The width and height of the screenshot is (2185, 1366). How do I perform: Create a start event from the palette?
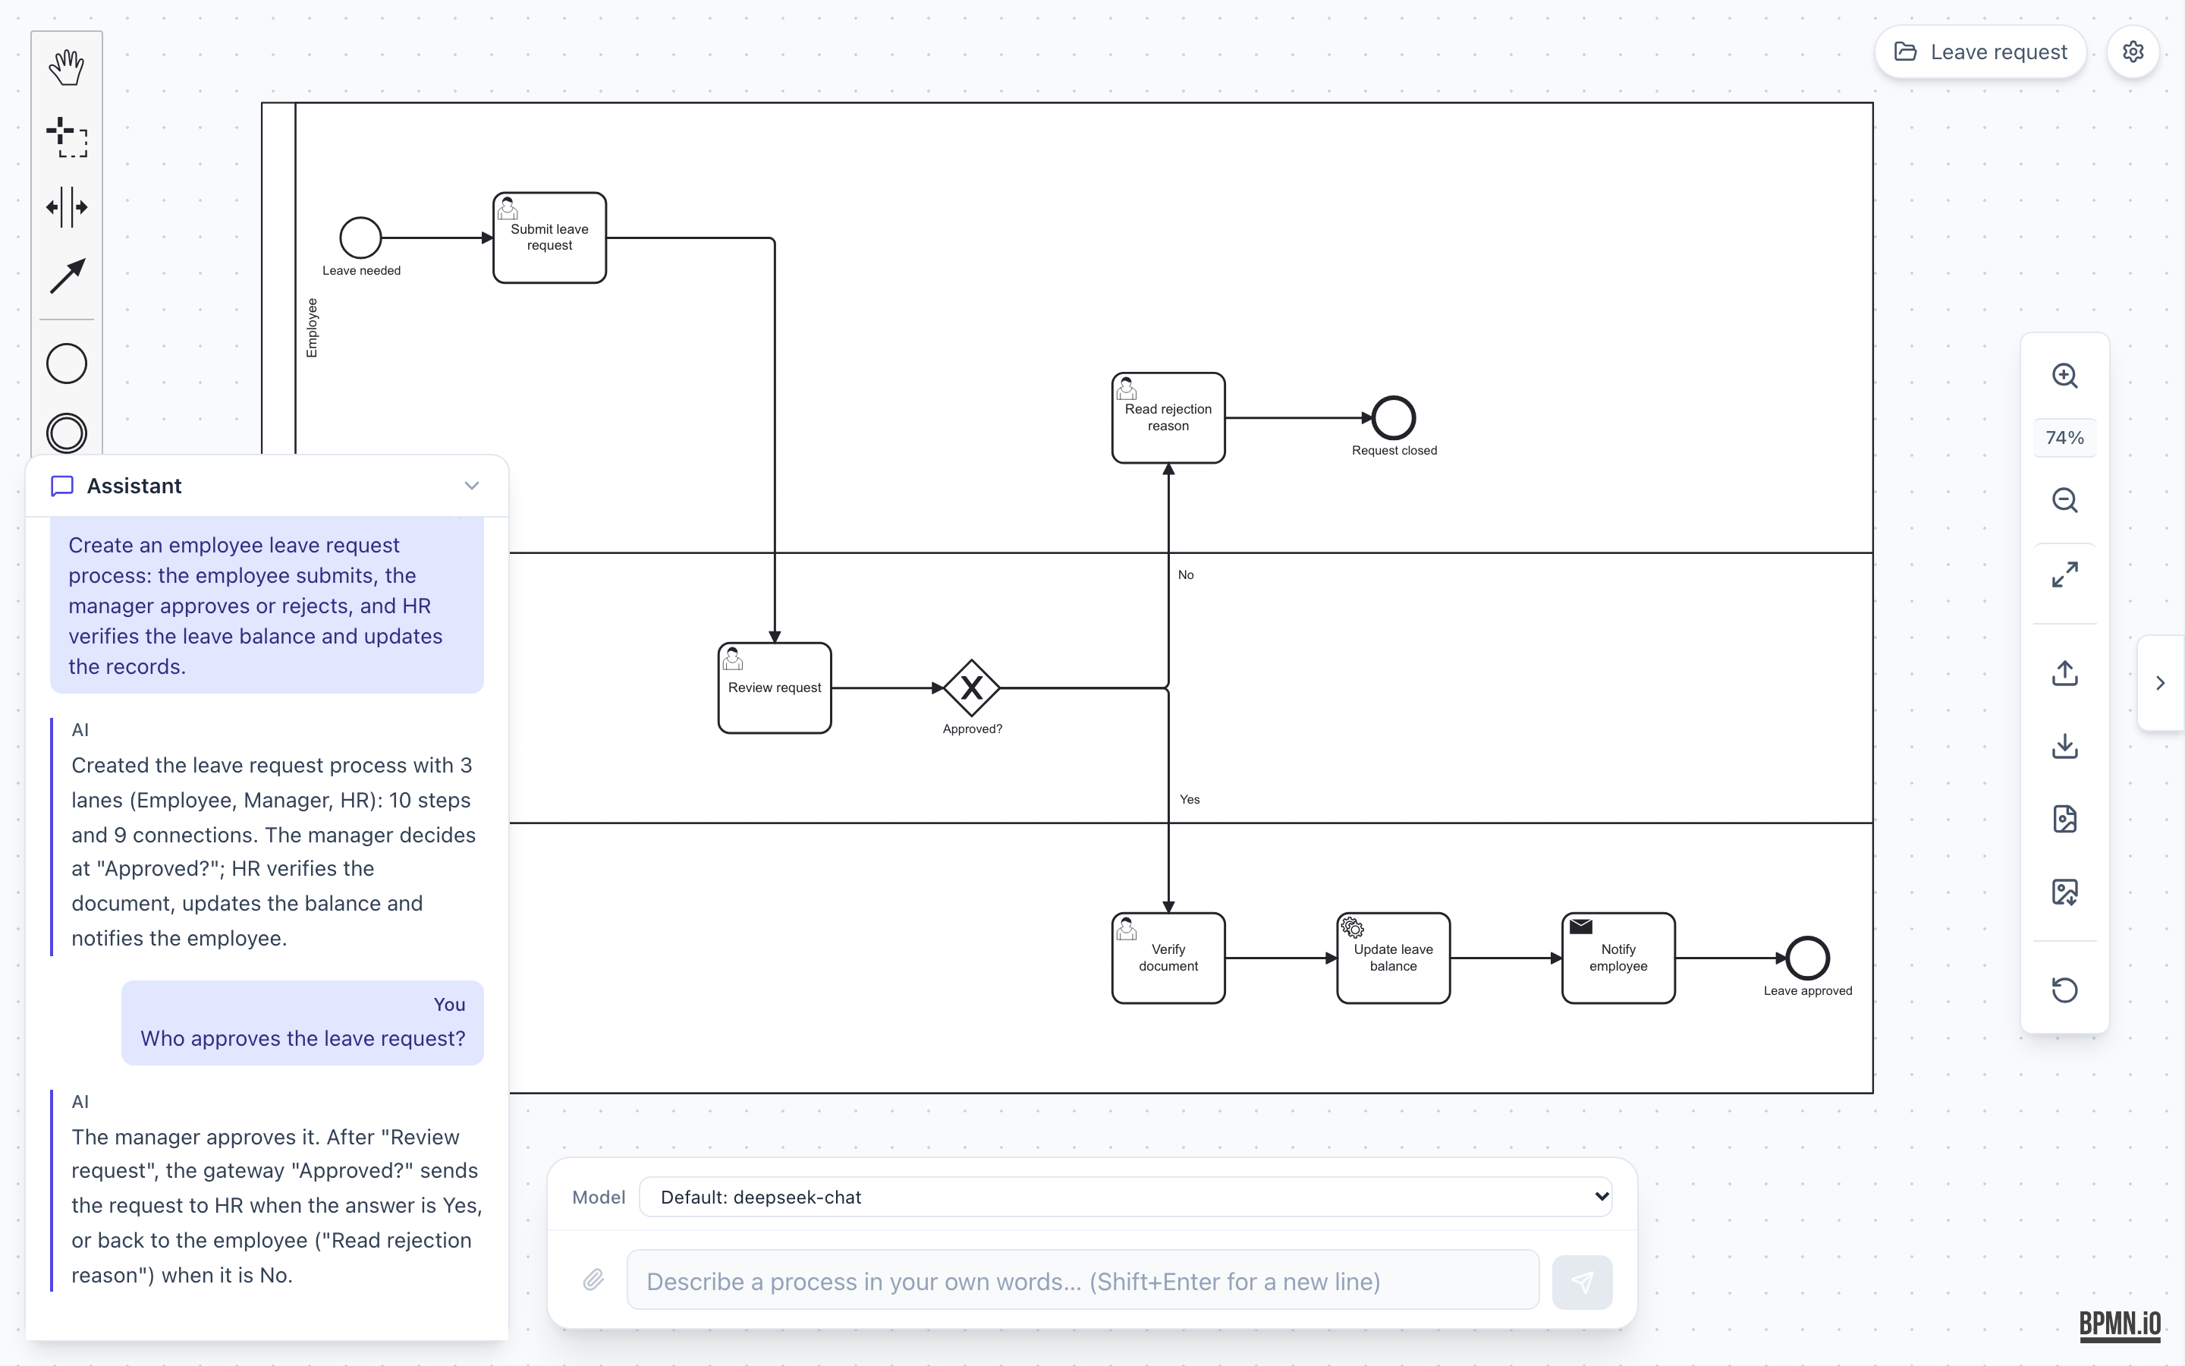[x=67, y=364]
